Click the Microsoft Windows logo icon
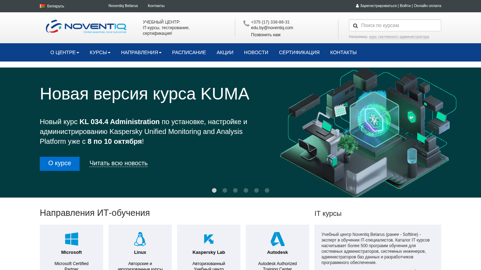The width and height of the screenshot is (481, 270). tap(71, 239)
